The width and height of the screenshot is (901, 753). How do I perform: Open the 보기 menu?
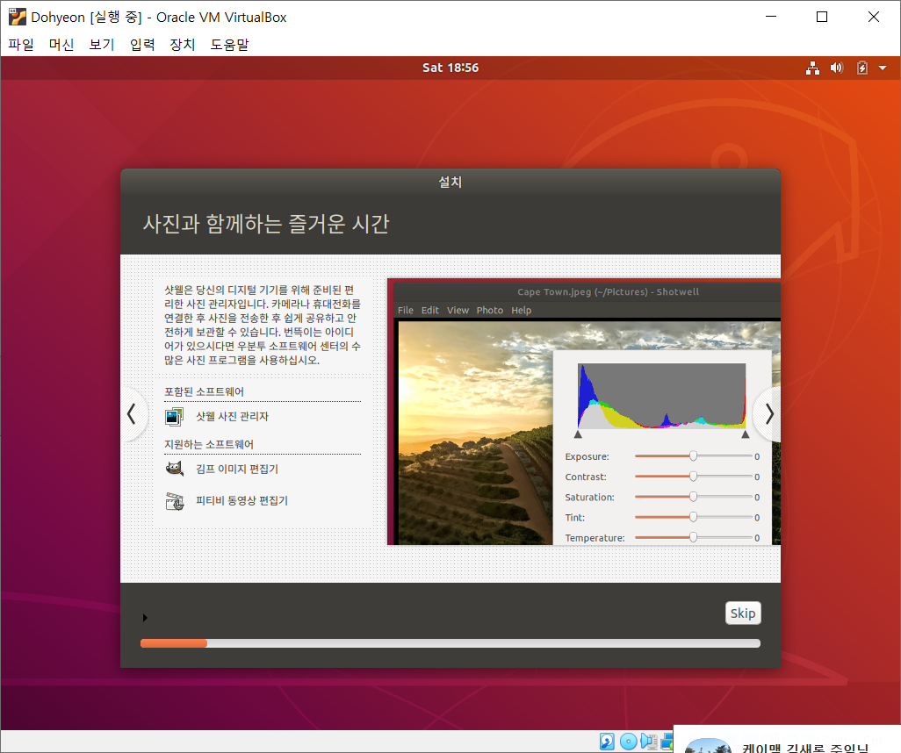tap(102, 44)
